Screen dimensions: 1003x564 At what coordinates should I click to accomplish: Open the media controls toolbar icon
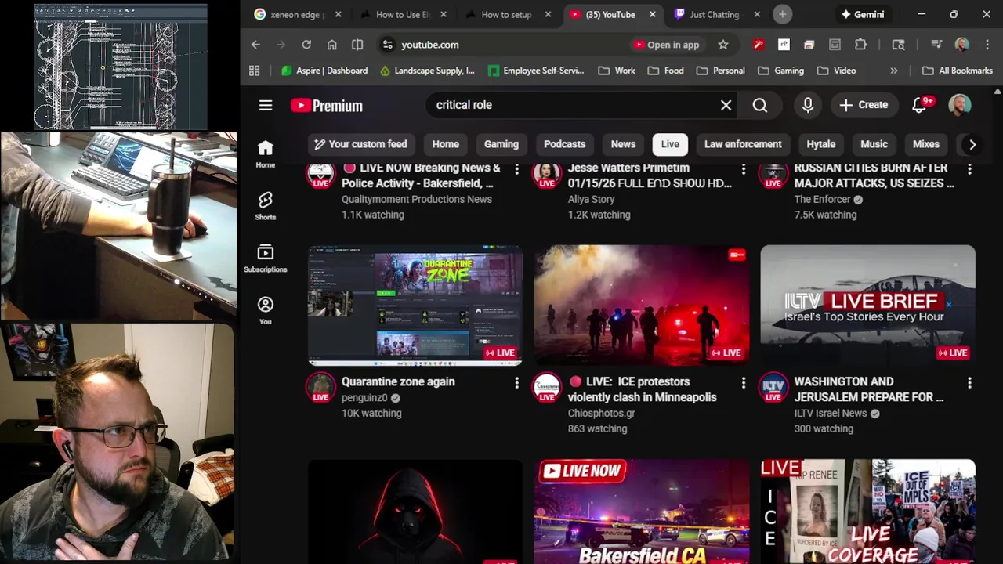[936, 45]
